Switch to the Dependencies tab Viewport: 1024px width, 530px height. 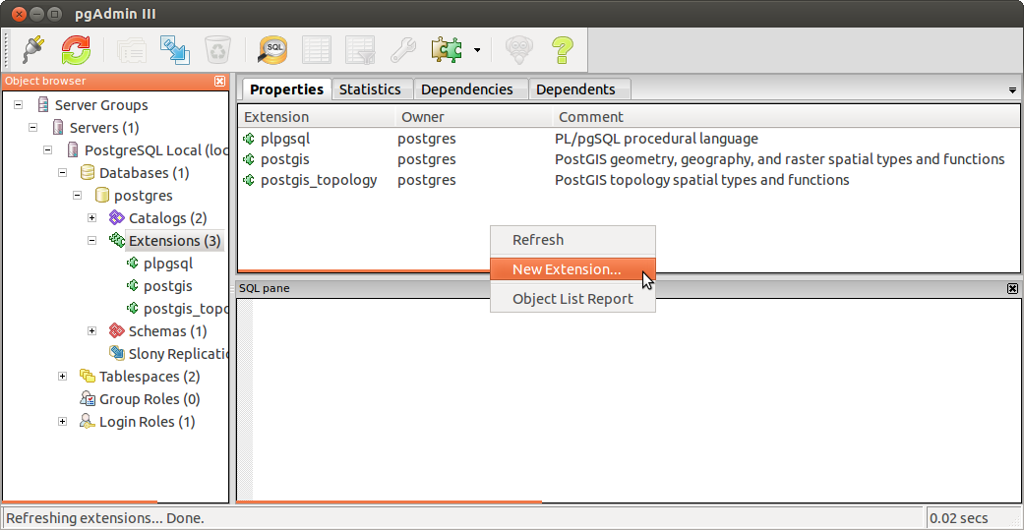(x=466, y=89)
